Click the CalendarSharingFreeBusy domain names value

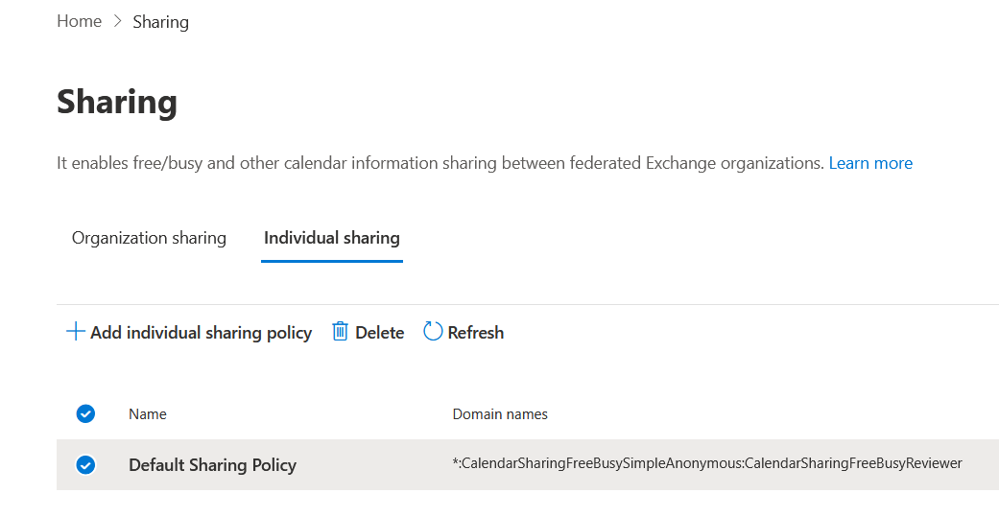[707, 463]
